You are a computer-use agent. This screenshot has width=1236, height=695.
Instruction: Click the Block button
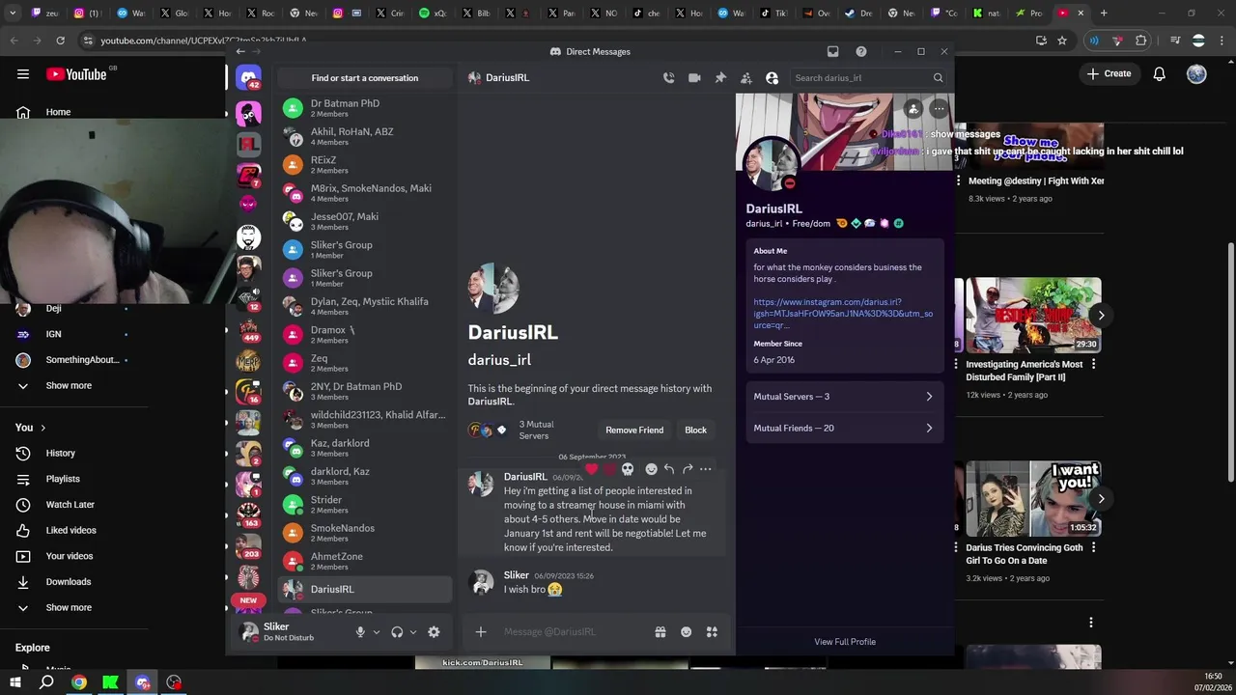click(695, 431)
